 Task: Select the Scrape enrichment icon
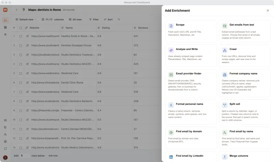(x=171, y=26)
